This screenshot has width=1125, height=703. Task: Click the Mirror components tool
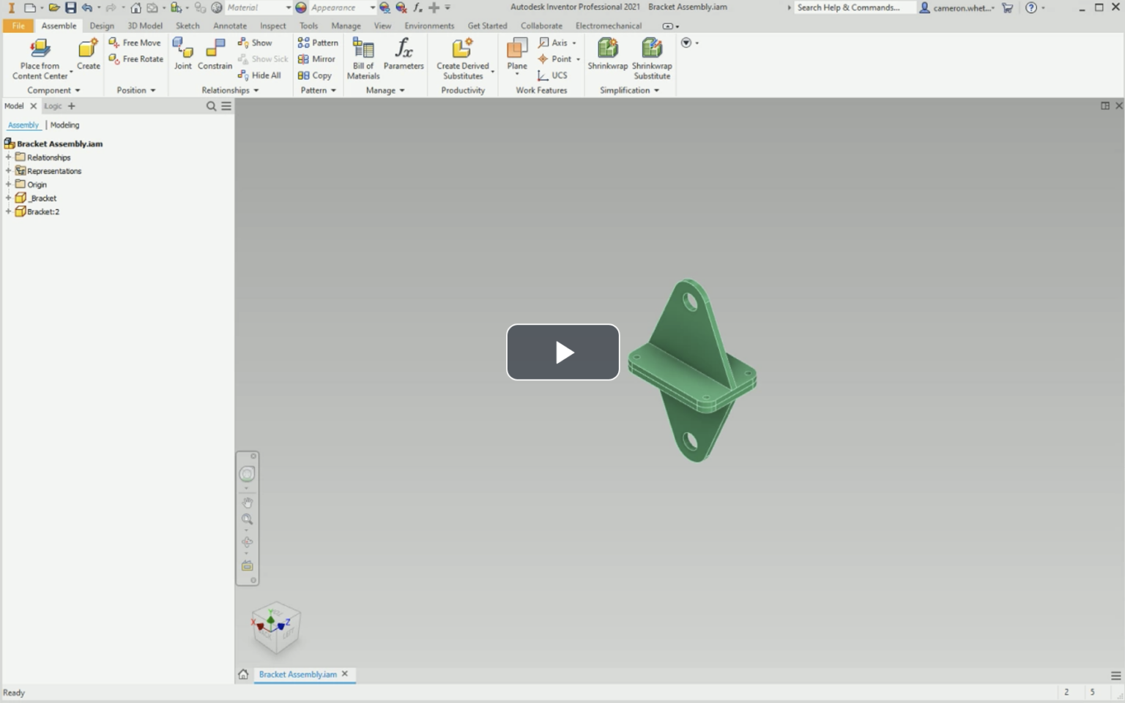[x=317, y=59]
